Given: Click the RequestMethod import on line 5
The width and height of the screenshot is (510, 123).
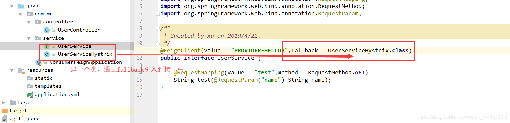Looking at the screenshot, I should click(x=341, y=6).
